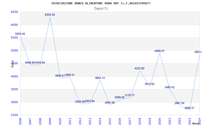Screen dimensions: 202x126
Task: Click the 3940.61 data label
Action: [60, 76]
